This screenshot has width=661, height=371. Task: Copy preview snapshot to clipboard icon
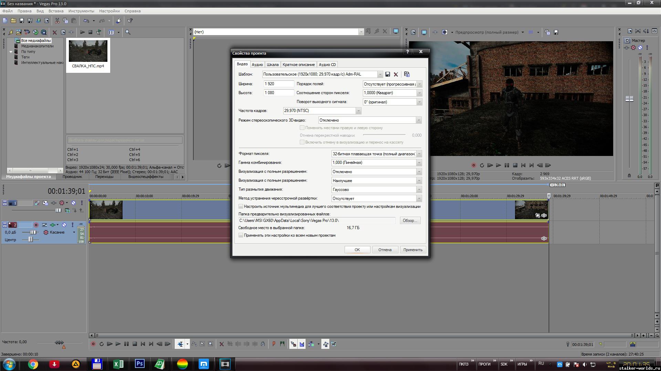[547, 32]
